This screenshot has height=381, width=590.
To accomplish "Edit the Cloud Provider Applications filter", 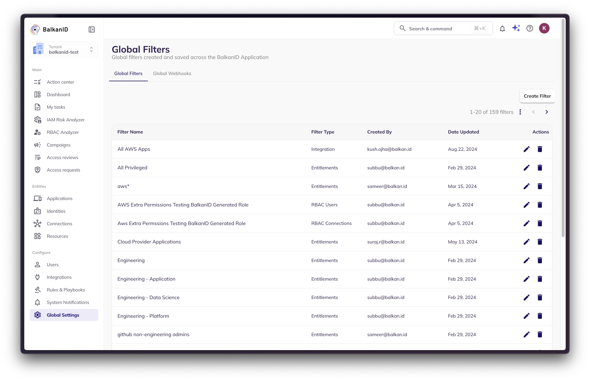I will (527, 242).
